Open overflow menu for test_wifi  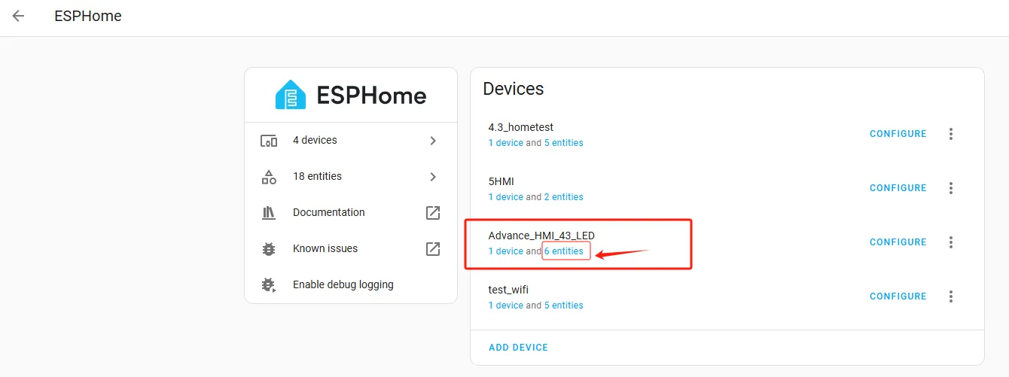[951, 296]
